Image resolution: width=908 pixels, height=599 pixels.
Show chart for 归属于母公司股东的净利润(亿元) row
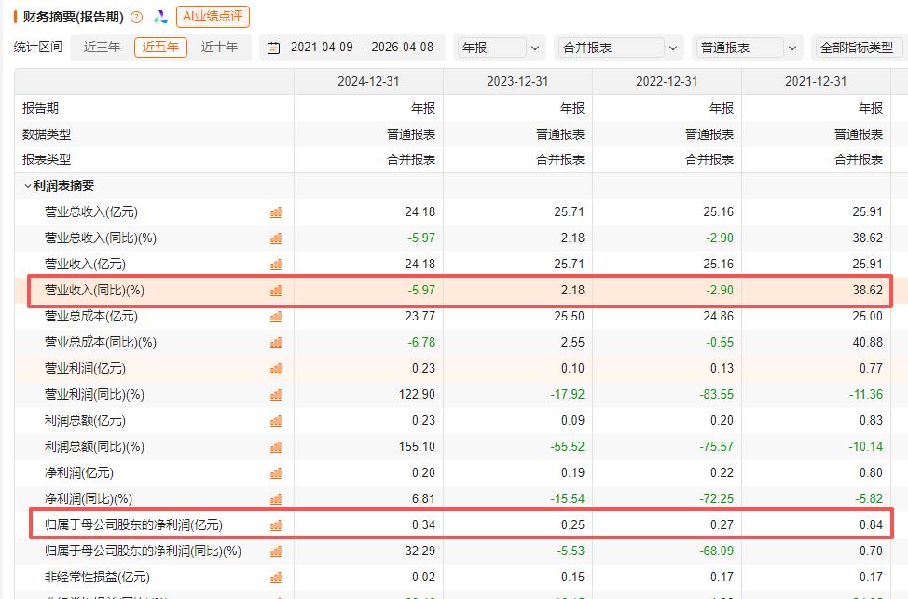[x=275, y=525]
